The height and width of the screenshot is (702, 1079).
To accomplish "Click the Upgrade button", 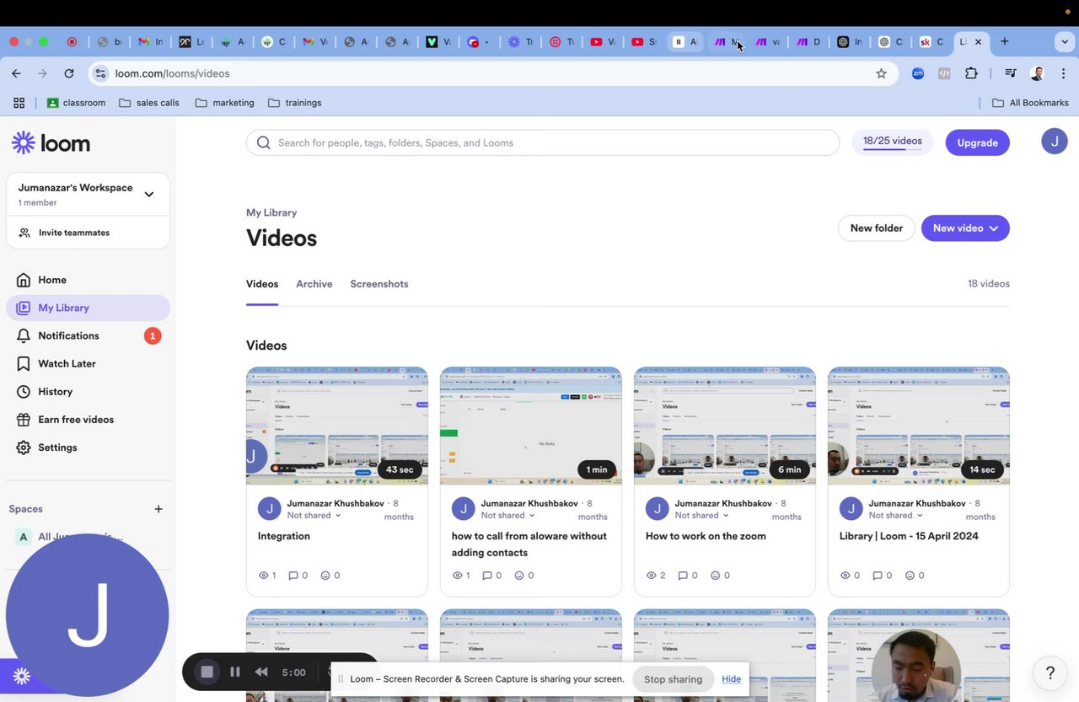I will pyautogui.click(x=978, y=142).
